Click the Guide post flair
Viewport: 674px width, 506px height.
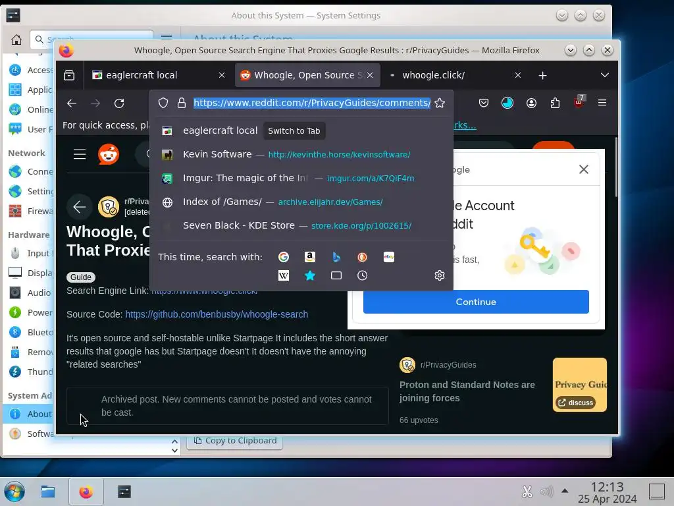click(81, 277)
